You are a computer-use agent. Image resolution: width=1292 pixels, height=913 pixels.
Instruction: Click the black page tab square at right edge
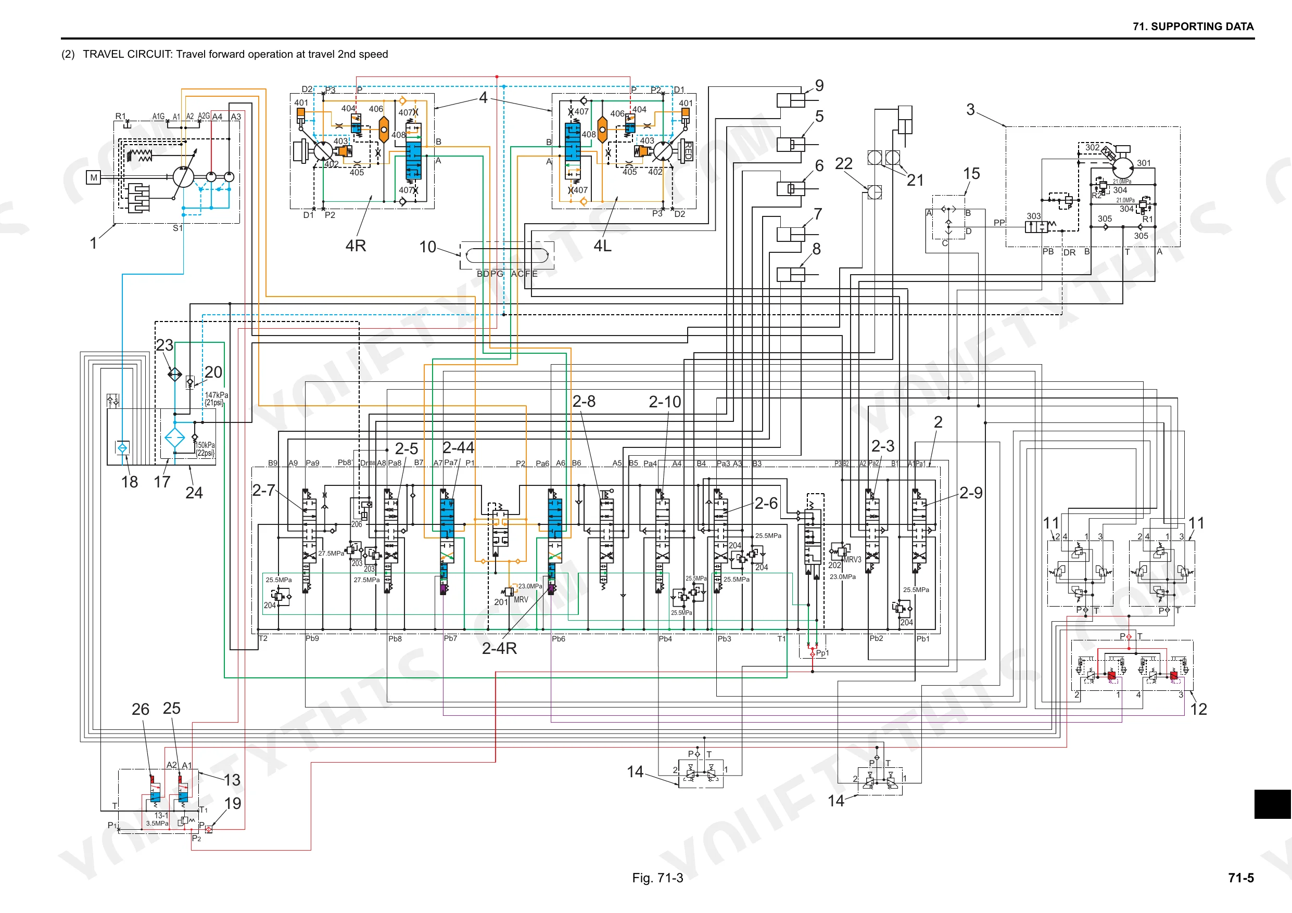coord(1273,804)
